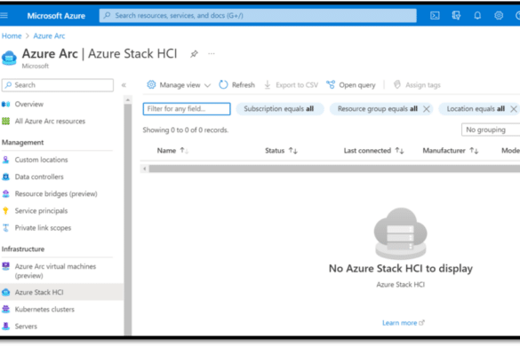The height and width of the screenshot is (346, 520).
Task: Open the portal settings gear
Action: tap(499, 16)
